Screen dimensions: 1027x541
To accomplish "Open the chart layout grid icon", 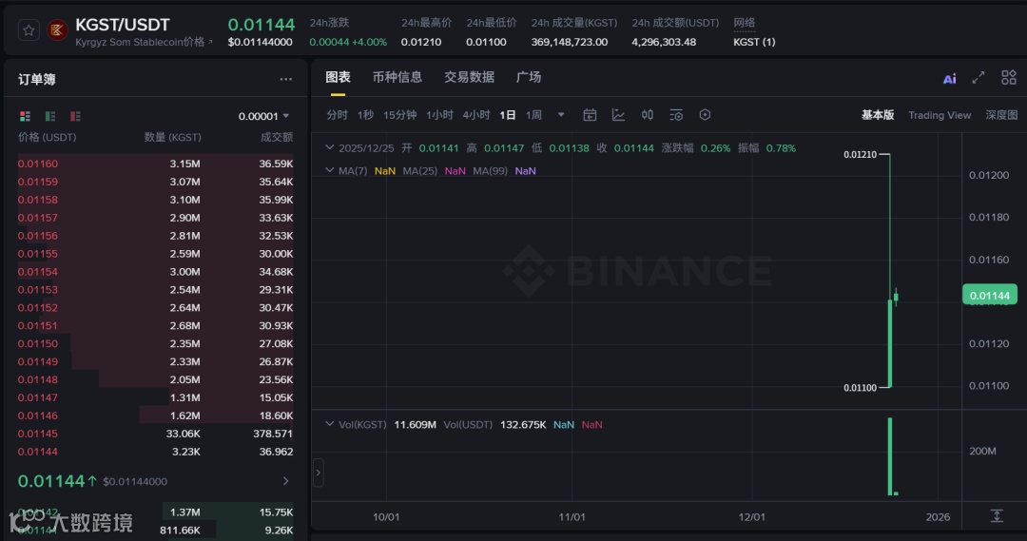I will (1009, 78).
